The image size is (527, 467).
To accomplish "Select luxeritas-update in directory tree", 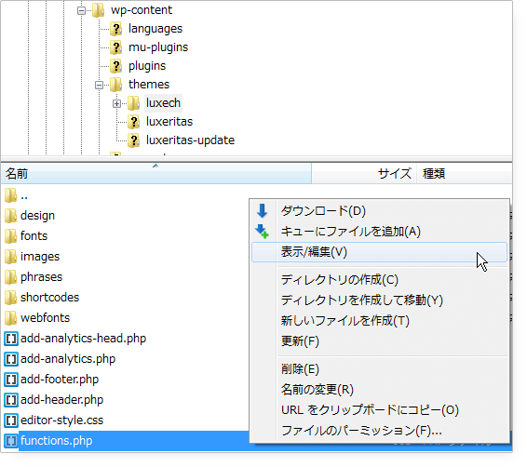I will (x=190, y=140).
